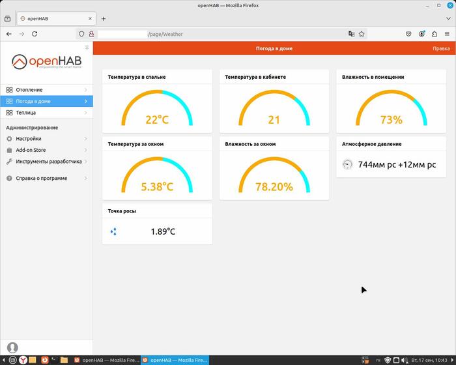The width and height of the screenshot is (456, 365).
Task: Open the Pocket save icon
Action: (x=408, y=34)
